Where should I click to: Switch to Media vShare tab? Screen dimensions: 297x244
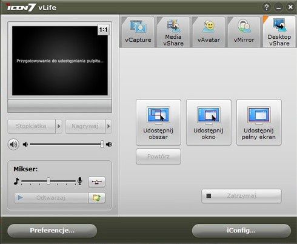coord(173,32)
